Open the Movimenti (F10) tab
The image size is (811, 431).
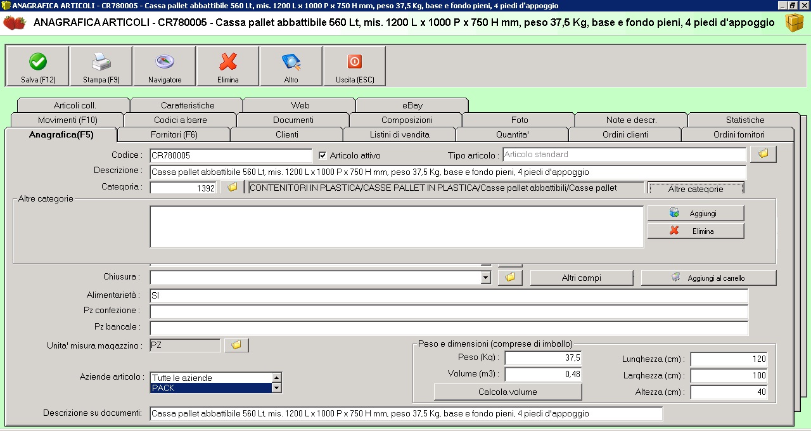click(67, 120)
